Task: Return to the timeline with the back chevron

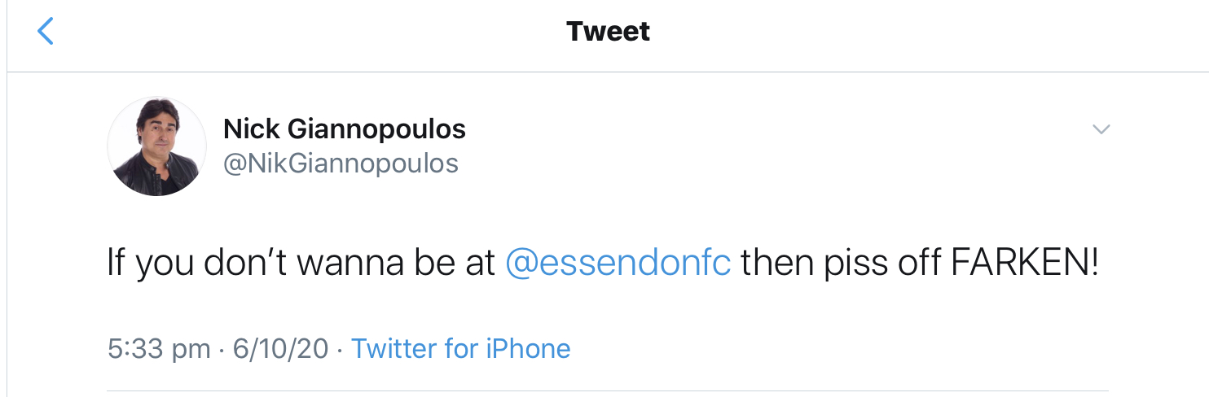Action: point(46,32)
